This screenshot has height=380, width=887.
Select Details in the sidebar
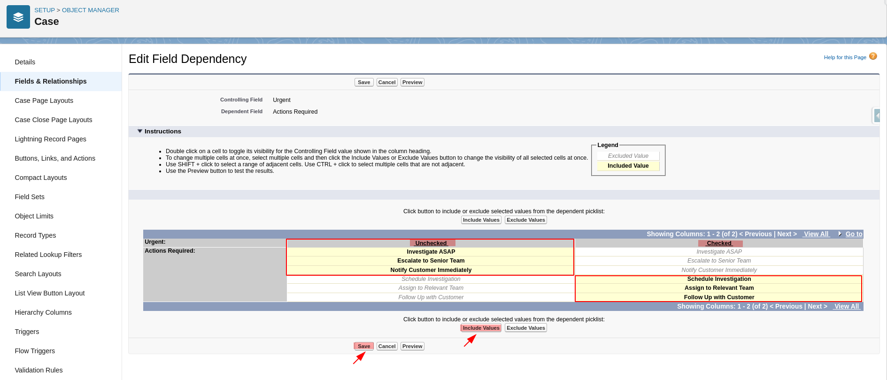(25, 62)
